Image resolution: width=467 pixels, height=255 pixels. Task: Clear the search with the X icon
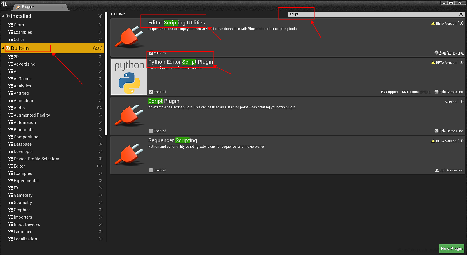click(x=461, y=14)
